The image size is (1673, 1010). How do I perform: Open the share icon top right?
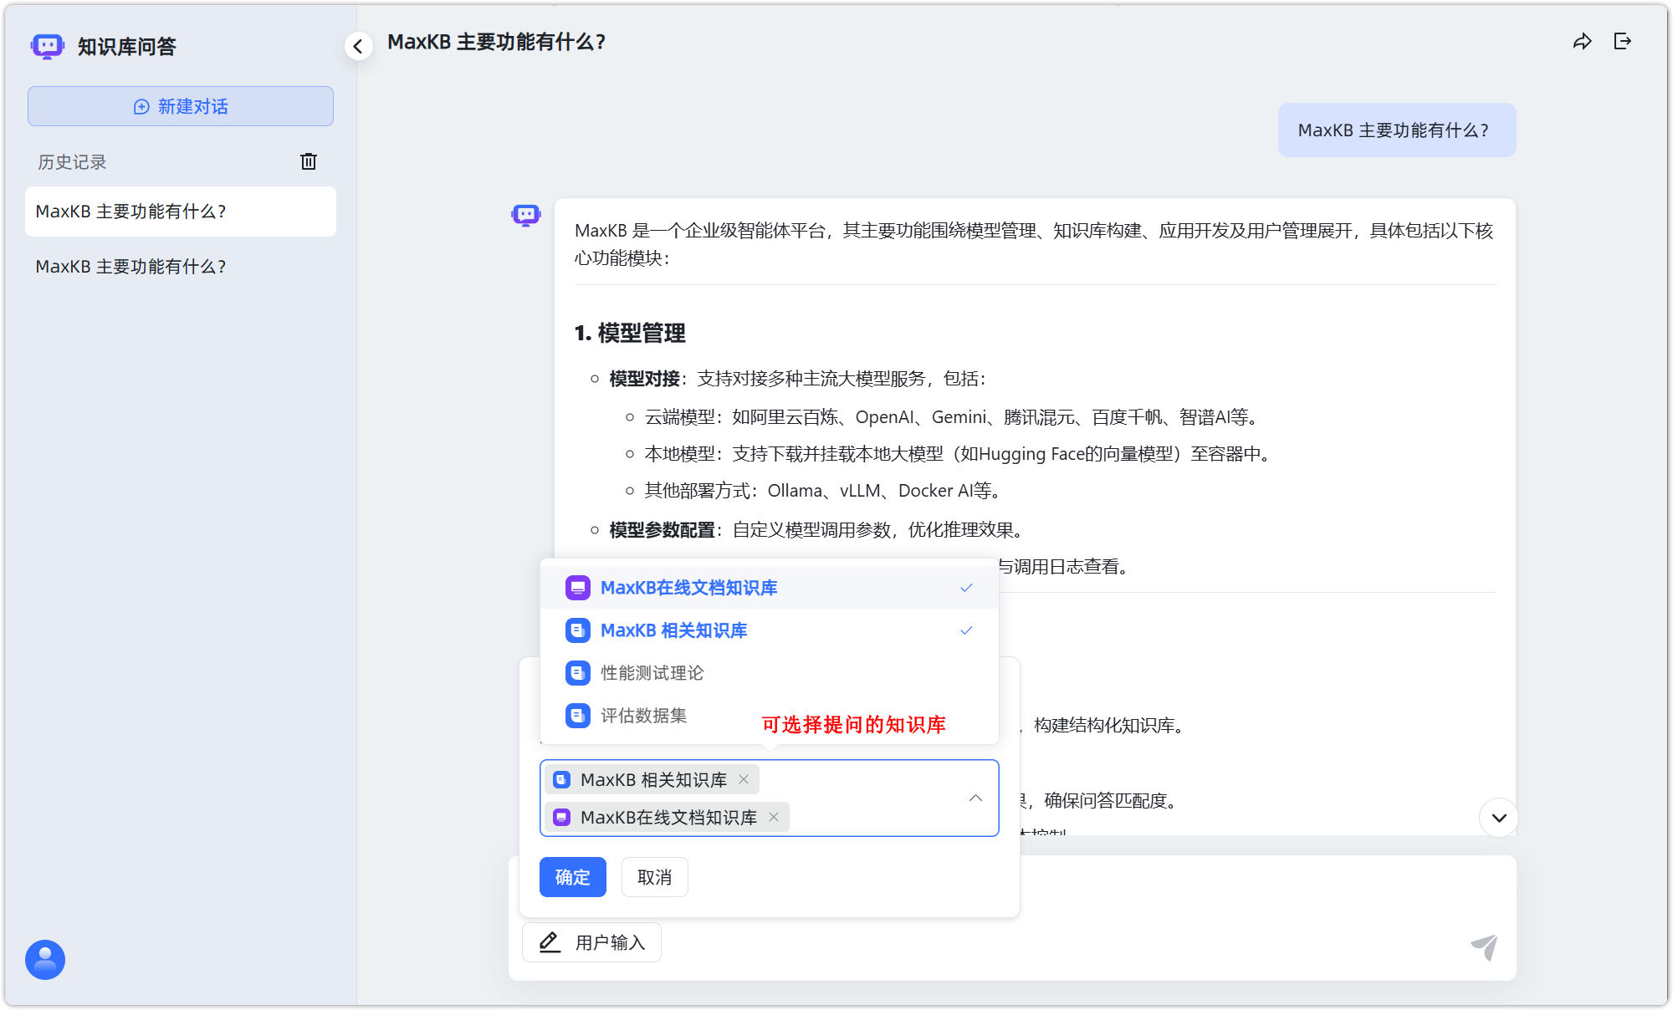click(1582, 41)
